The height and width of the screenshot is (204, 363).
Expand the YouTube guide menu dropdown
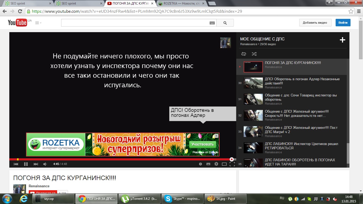pyautogui.click(x=38, y=23)
